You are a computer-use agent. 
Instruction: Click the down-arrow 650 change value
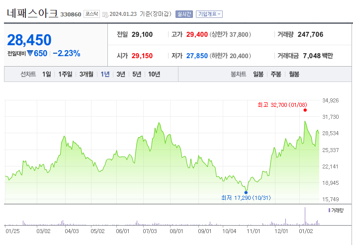[37, 53]
